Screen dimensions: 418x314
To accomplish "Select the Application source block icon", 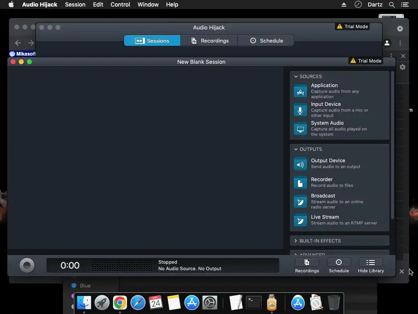I will [300, 91].
